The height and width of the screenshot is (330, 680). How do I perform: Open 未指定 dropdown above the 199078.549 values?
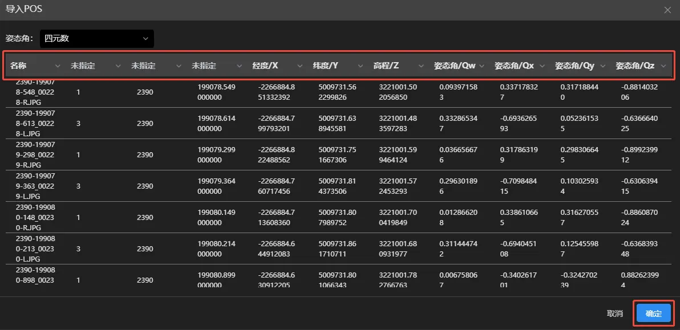[x=217, y=66]
